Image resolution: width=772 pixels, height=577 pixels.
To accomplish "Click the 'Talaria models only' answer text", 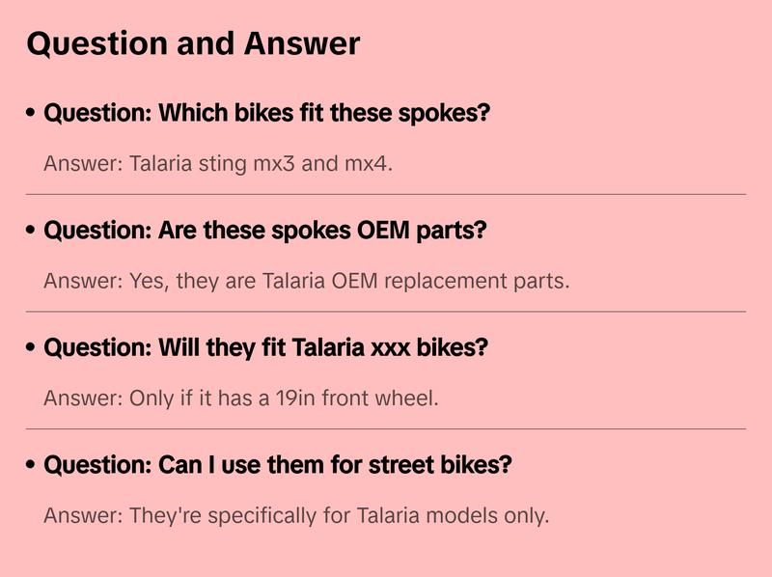I will pyautogui.click(x=296, y=516).
